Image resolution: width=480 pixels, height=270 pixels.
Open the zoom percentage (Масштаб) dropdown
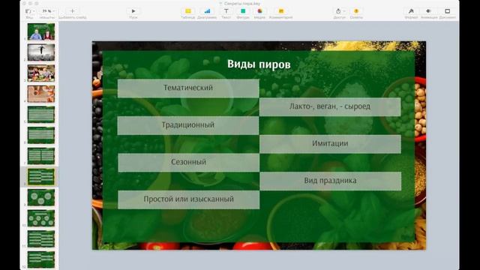point(48,11)
